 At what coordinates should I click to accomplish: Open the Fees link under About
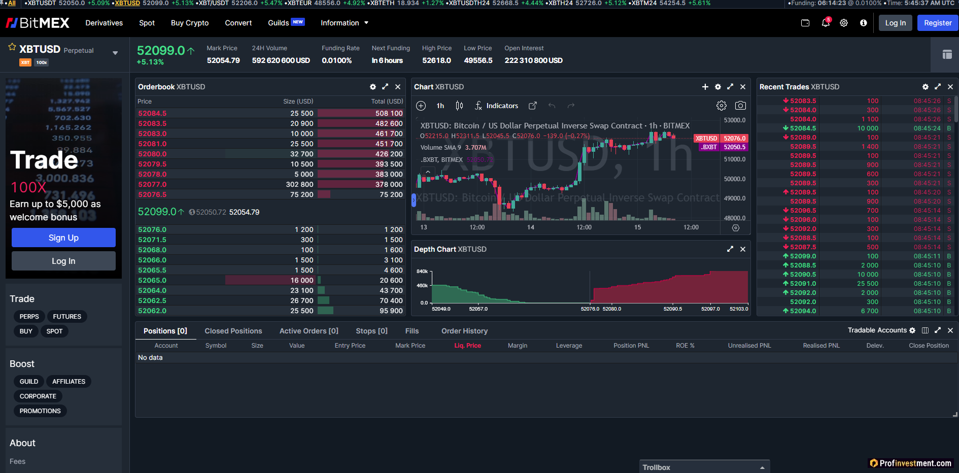pyautogui.click(x=17, y=461)
